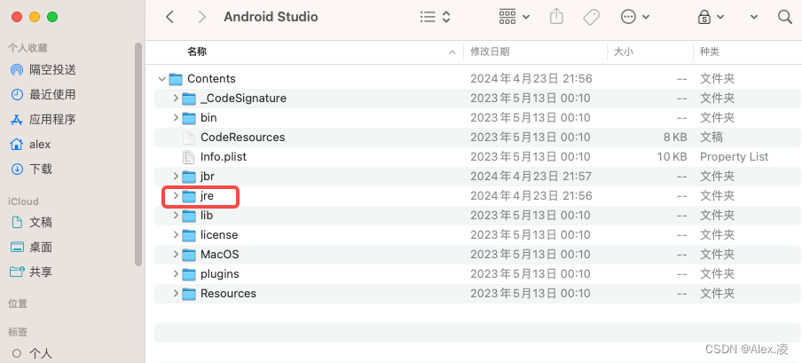Screen dimensions: 802x363
Task: Expand the lib folder chevron
Action: (176, 215)
